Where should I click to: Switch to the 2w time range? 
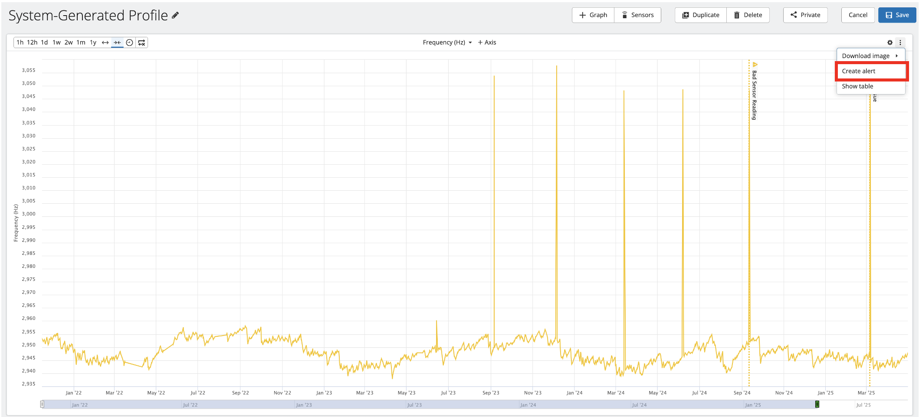69,42
